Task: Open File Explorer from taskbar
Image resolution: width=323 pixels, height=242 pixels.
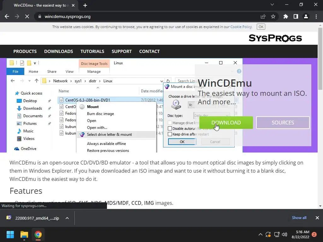Action: 24,234
